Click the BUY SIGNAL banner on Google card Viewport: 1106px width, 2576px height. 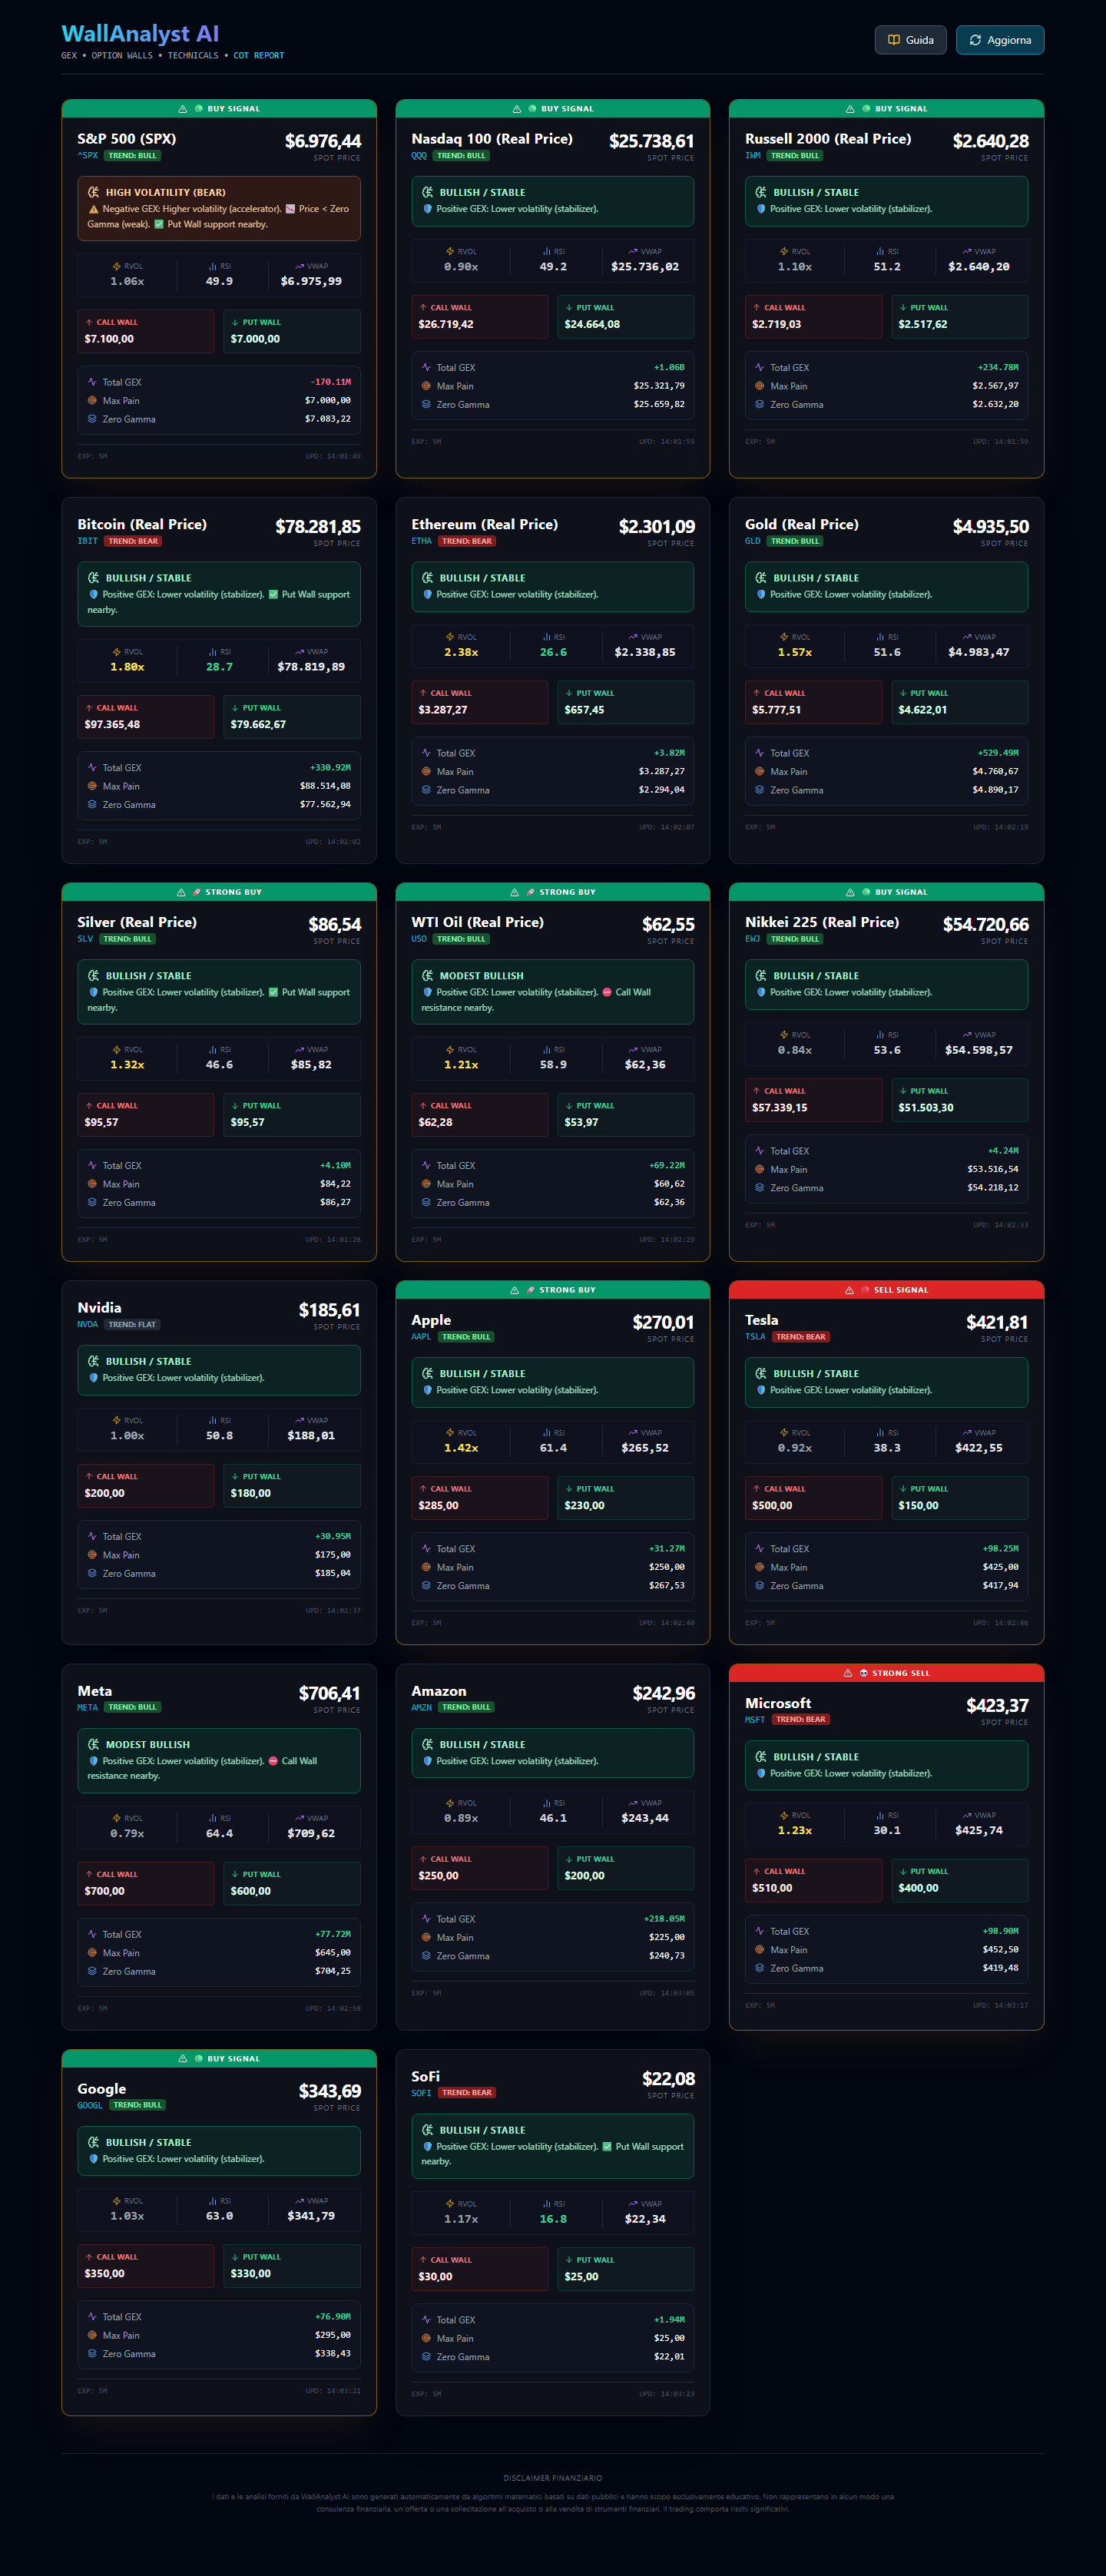tap(219, 2058)
